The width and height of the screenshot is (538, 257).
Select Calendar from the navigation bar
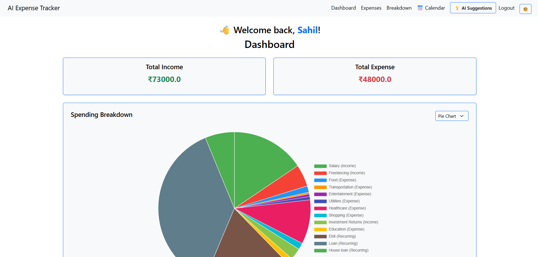(434, 8)
